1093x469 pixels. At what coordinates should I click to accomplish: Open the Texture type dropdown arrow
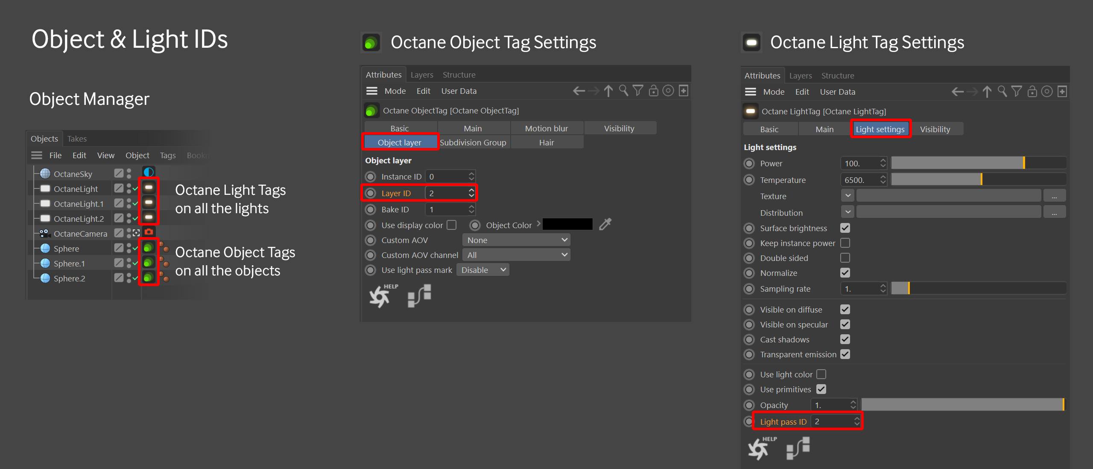pyautogui.click(x=848, y=196)
